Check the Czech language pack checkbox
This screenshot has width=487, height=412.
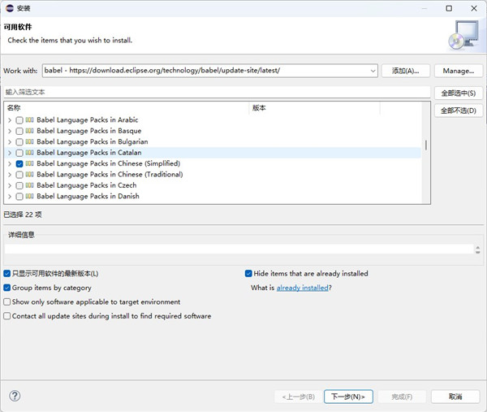click(x=19, y=185)
